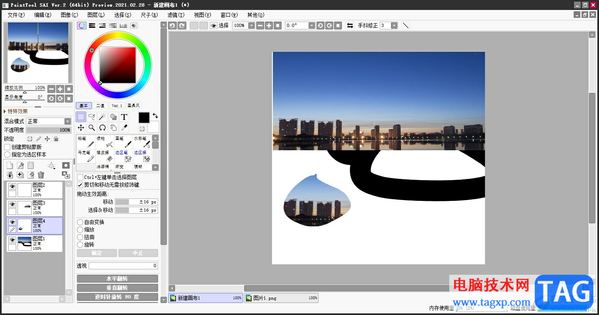599x315 pixels.
Task: Select the rotate view tool
Action: tap(102, 127)
